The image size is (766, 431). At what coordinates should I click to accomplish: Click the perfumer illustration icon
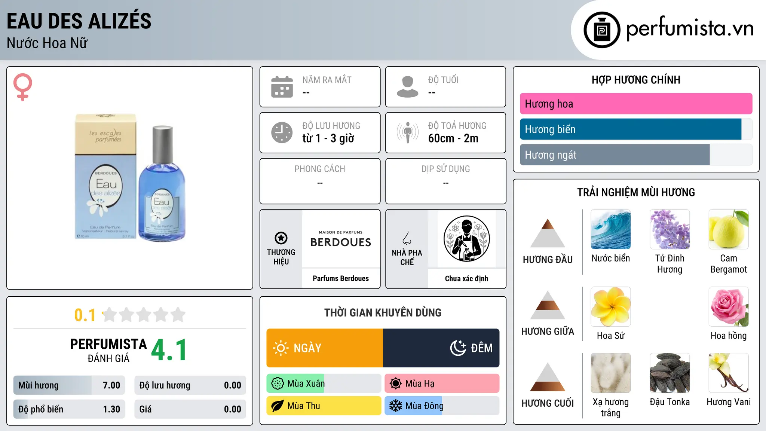click(x=466, y=239)
